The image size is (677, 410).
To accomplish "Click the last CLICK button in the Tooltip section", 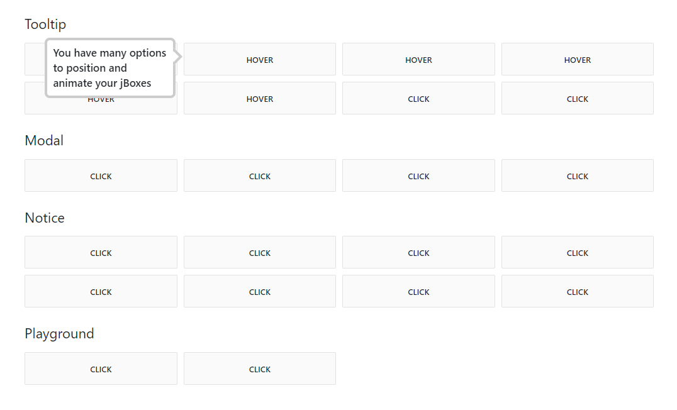I will pyautogui.click(x=577, y=98).
